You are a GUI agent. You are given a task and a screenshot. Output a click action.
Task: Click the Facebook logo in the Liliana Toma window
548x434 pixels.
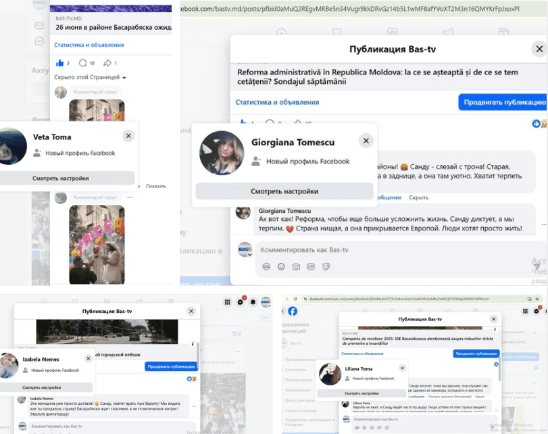tap(293, 311)
